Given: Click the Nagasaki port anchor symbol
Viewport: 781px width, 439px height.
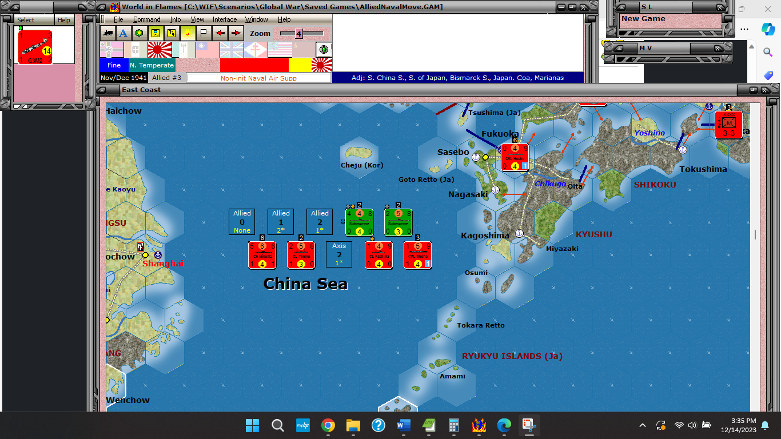Looking at the screenshot, I should pos(495,190).
